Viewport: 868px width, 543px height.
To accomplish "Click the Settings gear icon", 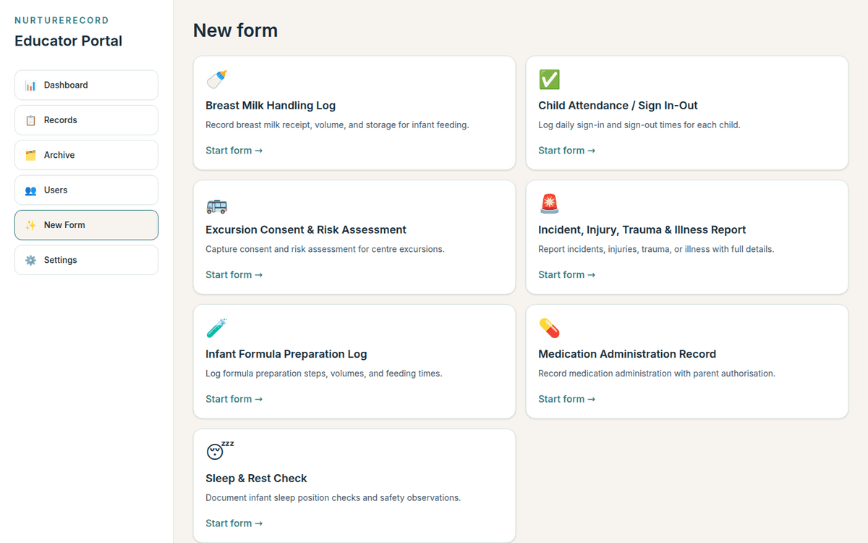I will coord(30,259).
